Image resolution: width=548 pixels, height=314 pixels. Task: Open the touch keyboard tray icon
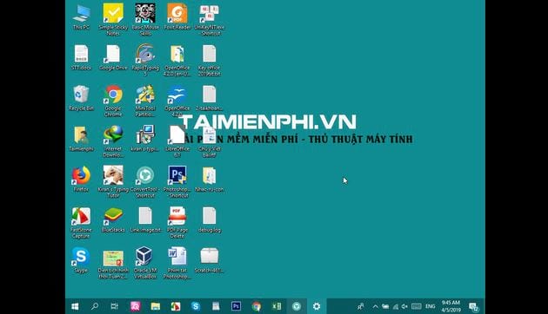tap(417, 307)
